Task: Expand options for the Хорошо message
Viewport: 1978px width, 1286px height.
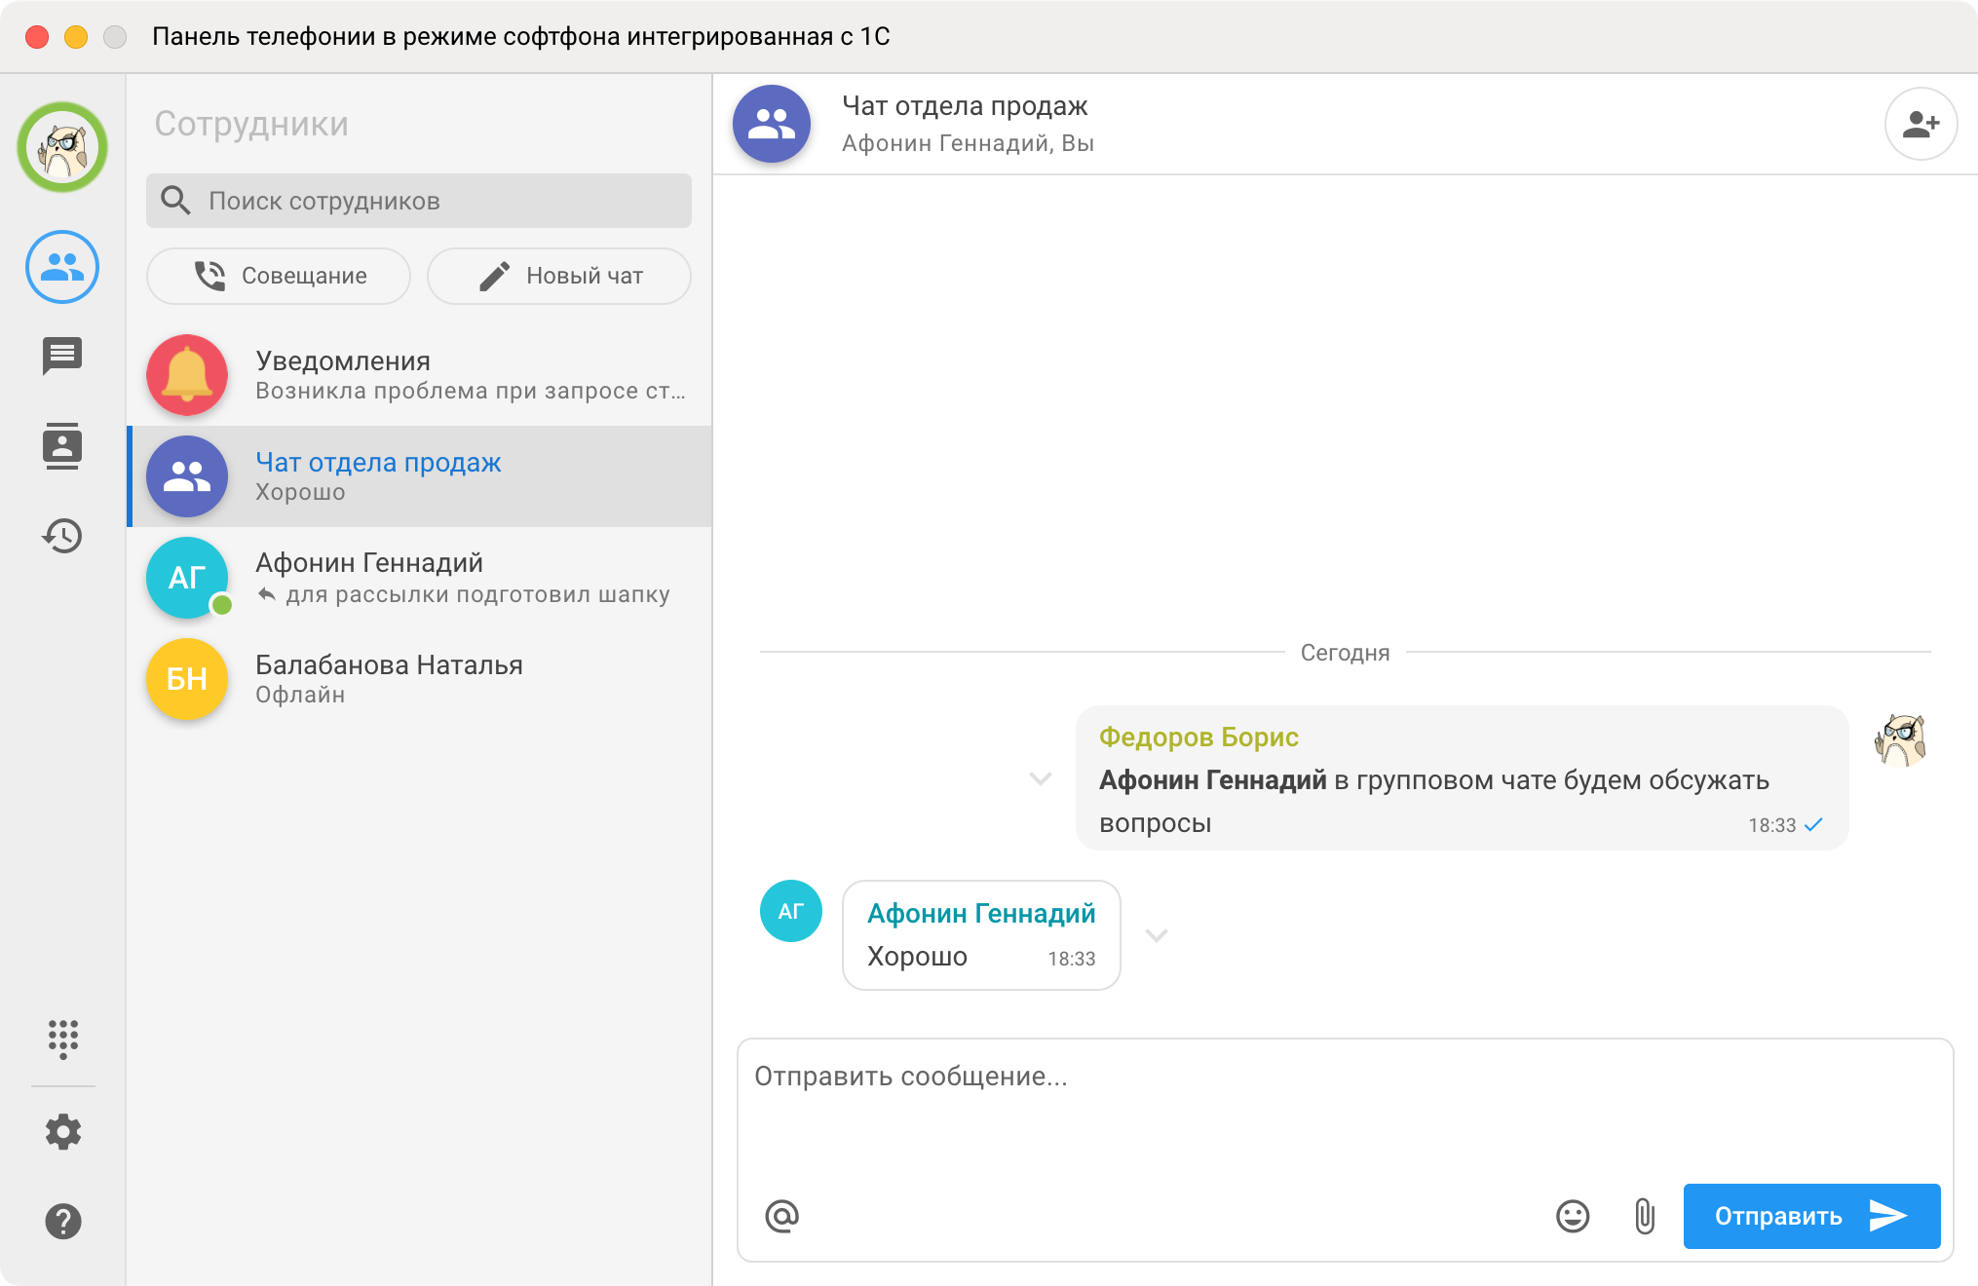Action: click(x=1157, y=935)
